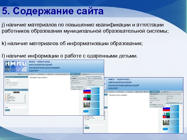Viewport: 187px width, 140px height.
Task: Focus the search field in the left screenshot sidebar
Action: click(x=16, y=107)
